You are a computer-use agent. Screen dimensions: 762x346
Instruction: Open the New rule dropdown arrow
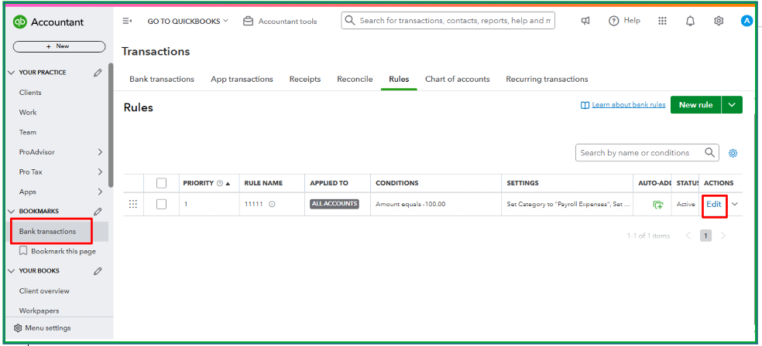tap(733, 105)
